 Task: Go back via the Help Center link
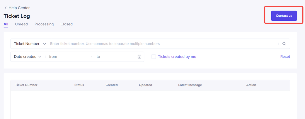(19, 8)
